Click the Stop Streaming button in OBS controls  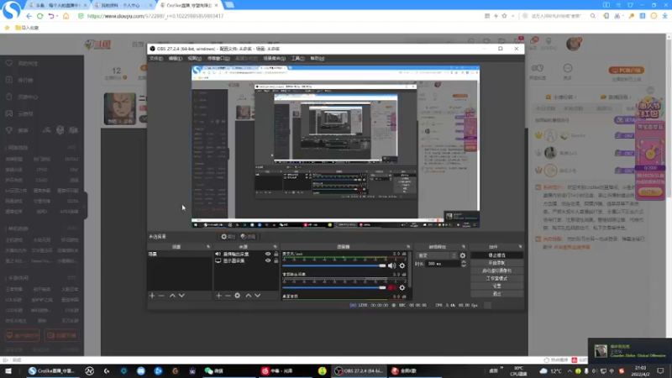coord(496,255)
